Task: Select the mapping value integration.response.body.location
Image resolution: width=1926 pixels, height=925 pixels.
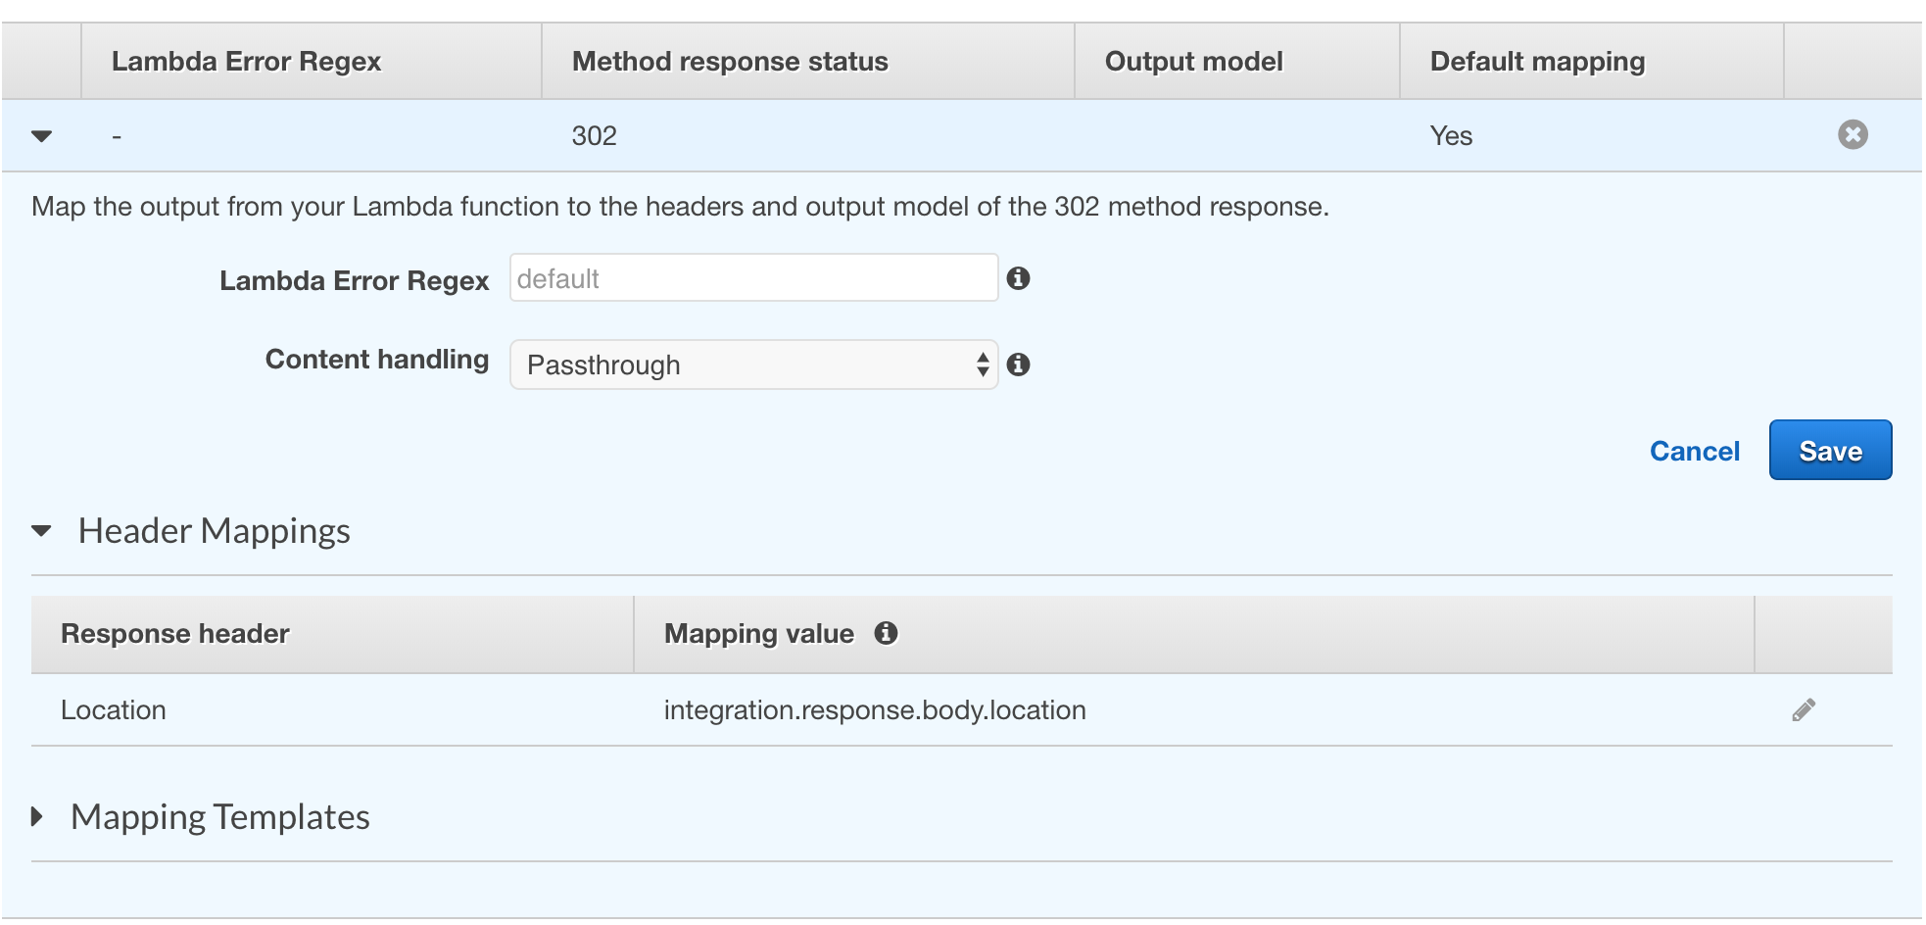Action: (874, 709)
